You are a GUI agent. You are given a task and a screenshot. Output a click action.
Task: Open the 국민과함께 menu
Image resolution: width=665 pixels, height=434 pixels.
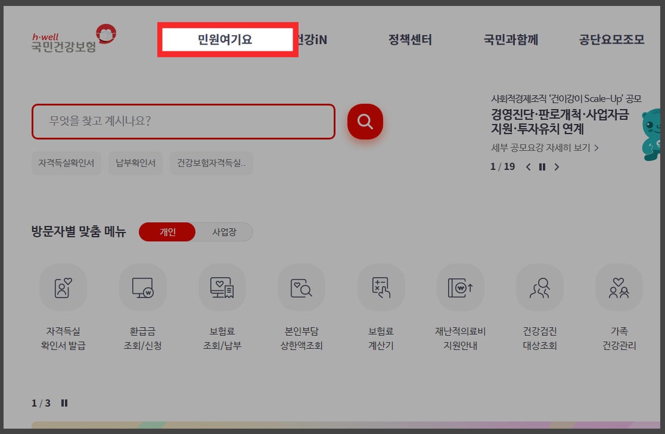[x=511, y=39]
